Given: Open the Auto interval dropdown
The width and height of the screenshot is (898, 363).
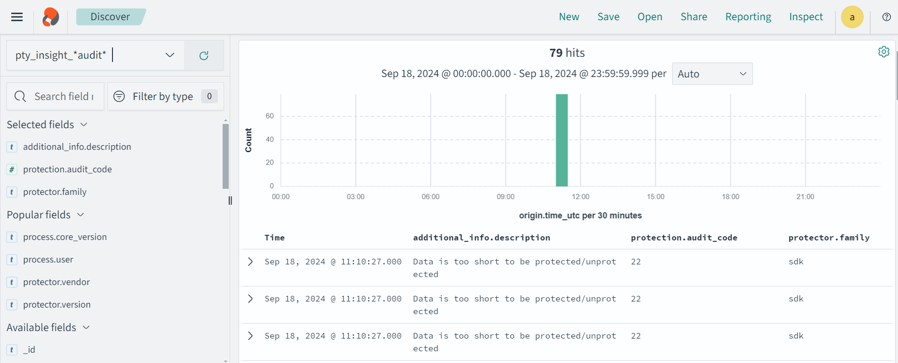Looking at the screenshot, I should pos(712,74).
